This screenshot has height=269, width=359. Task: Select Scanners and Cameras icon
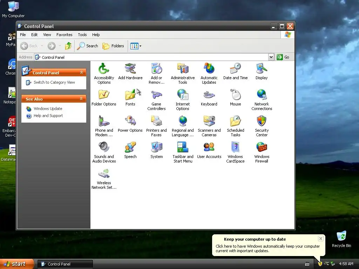(209, 126)
